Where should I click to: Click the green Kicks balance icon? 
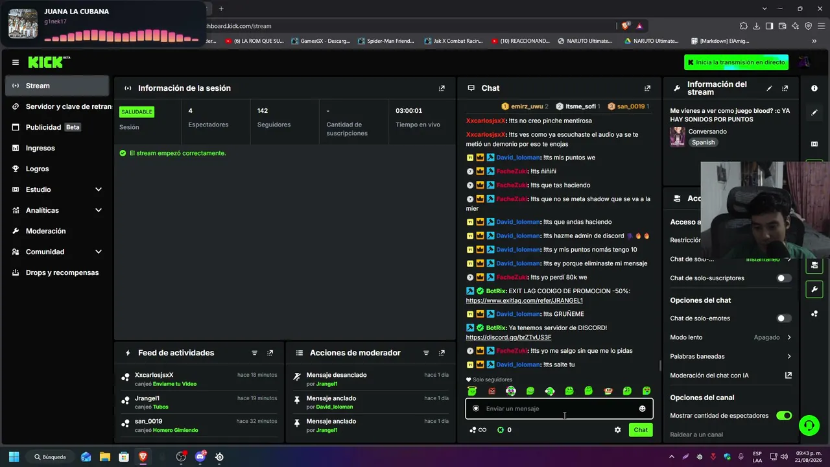pyautogui.click(x=501, y=430)
